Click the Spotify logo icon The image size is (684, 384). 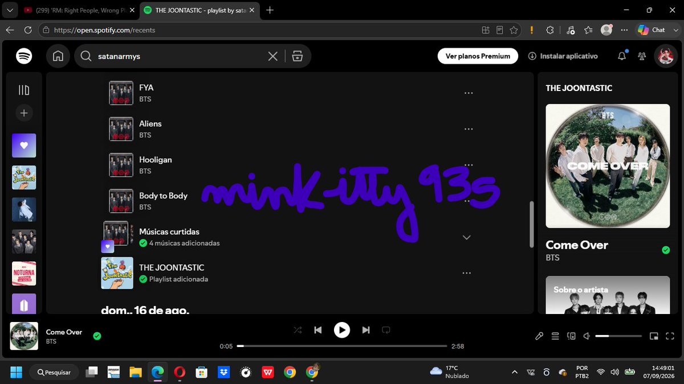pyautogui.click(x=24, y=56)
